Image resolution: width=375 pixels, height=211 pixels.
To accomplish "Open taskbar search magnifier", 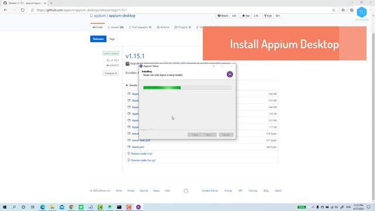I will (x=14, y=207).
